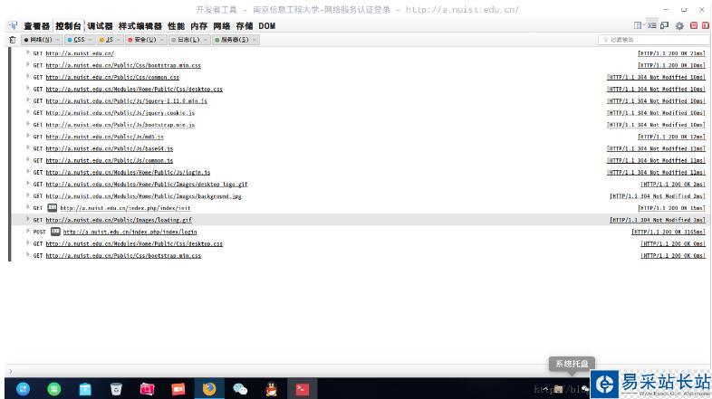This screenshot has height=399, width=712.
Task: Open background.jpg request link
Action: 143,195
